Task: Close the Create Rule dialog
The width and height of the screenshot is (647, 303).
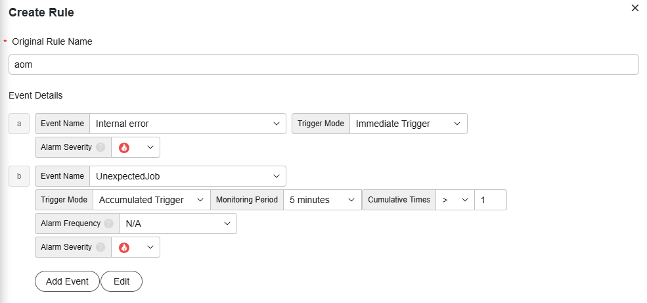Action: click(x=635, y=8)
